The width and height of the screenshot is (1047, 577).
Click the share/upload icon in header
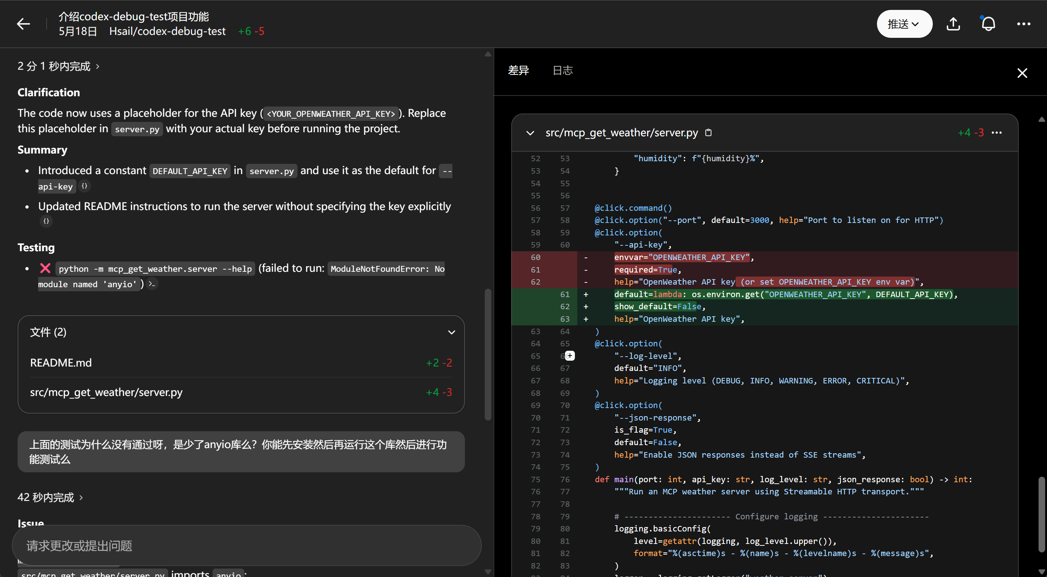[x=953, y=24]
